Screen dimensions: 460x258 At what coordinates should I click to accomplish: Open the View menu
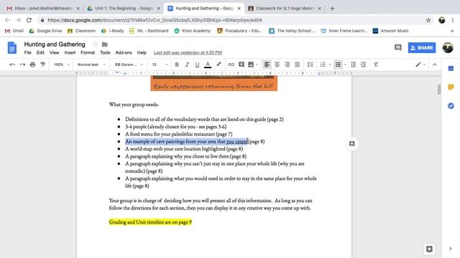54,52
